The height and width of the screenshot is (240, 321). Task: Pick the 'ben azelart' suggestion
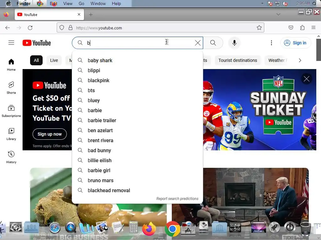click(x=137, y=130)
